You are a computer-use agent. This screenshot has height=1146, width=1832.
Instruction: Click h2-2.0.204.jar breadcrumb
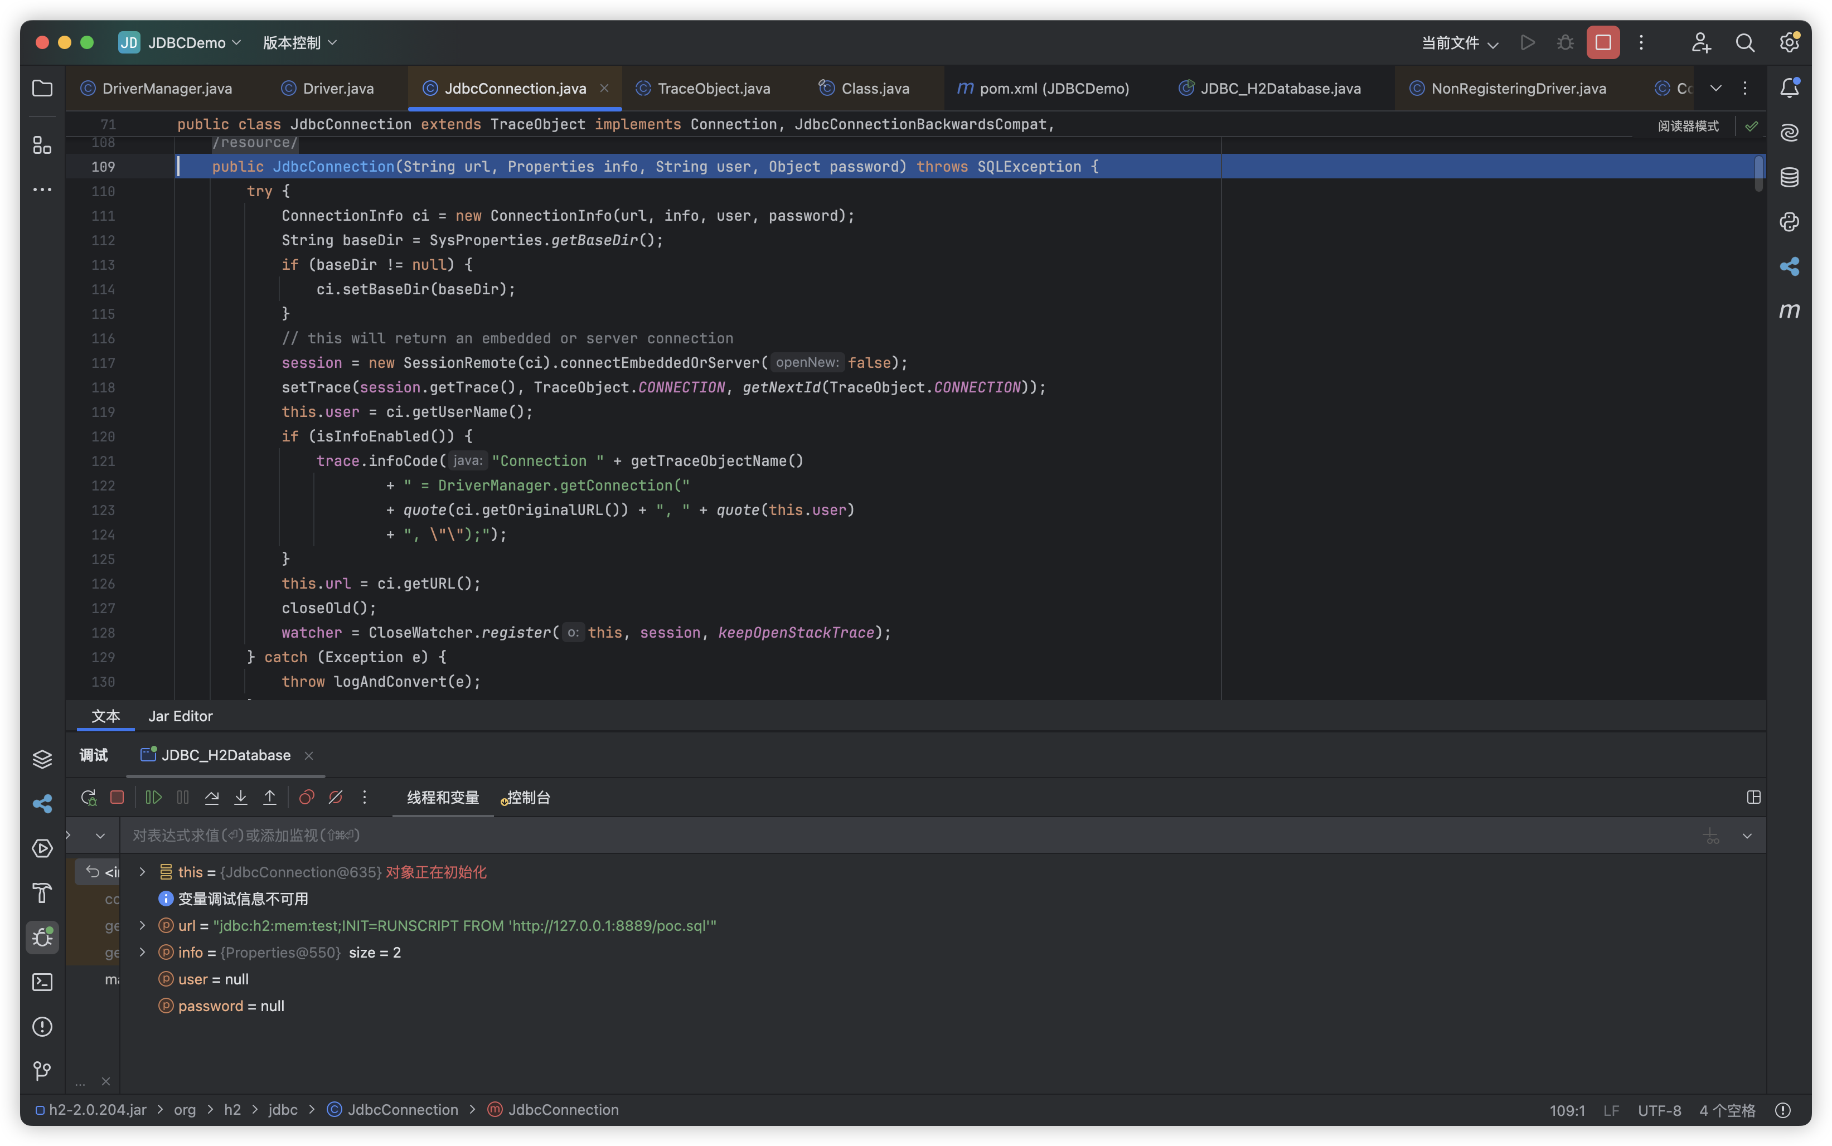[91, 1110]
